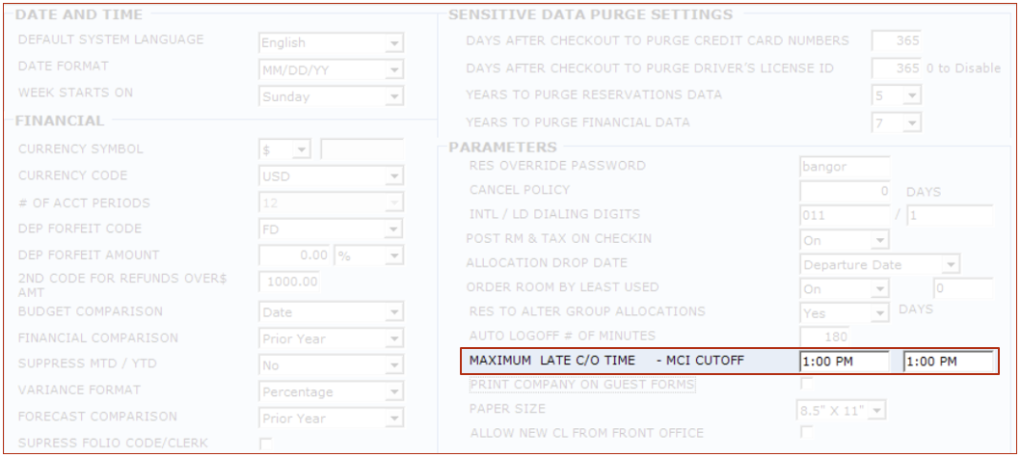Toggle Allow New CL From Front Office checkbox
The height and width of the screenshot is (458, 1021).
(x=806, y=433)
